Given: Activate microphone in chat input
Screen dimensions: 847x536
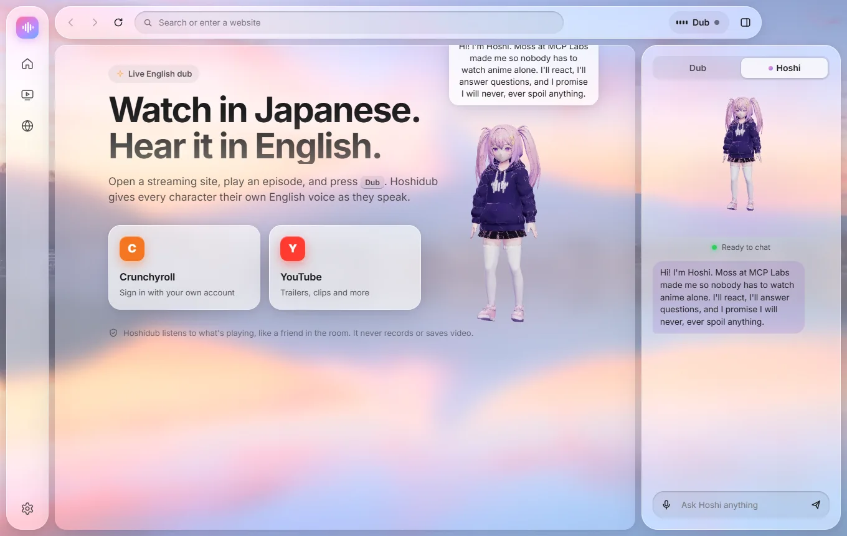Looking at the screenshot, I should [666, 505].
